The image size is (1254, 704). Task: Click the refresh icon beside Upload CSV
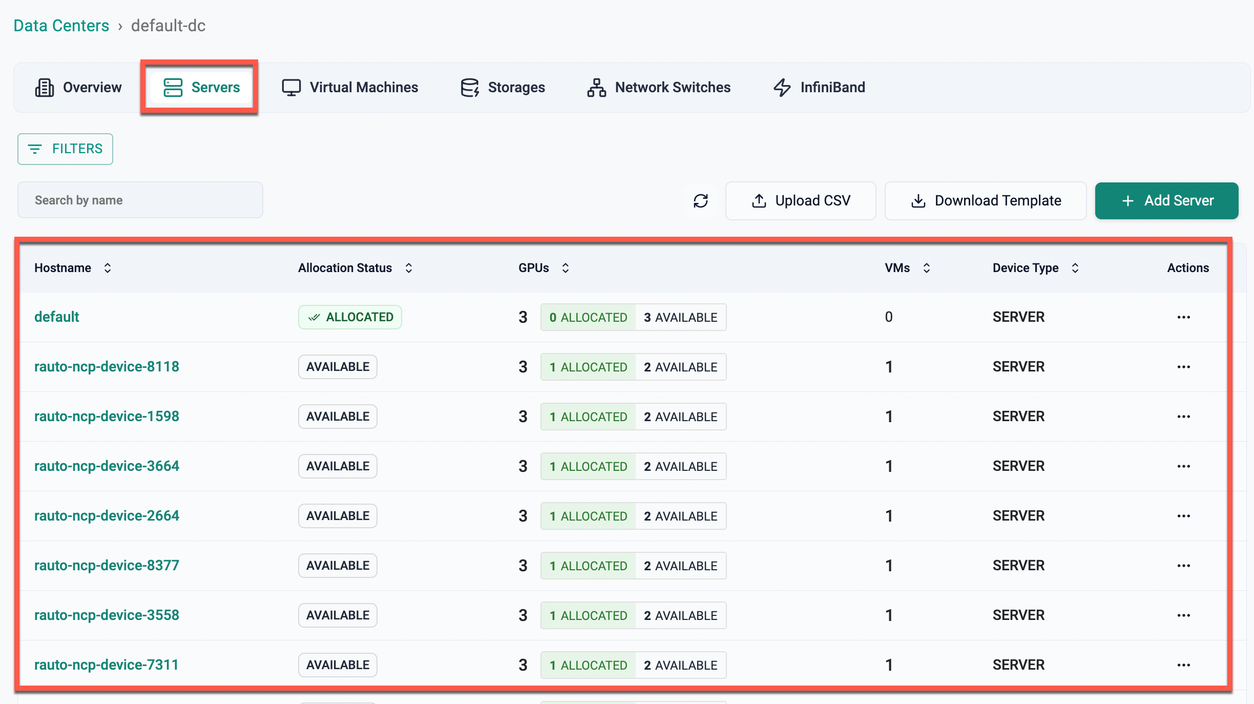701,201
